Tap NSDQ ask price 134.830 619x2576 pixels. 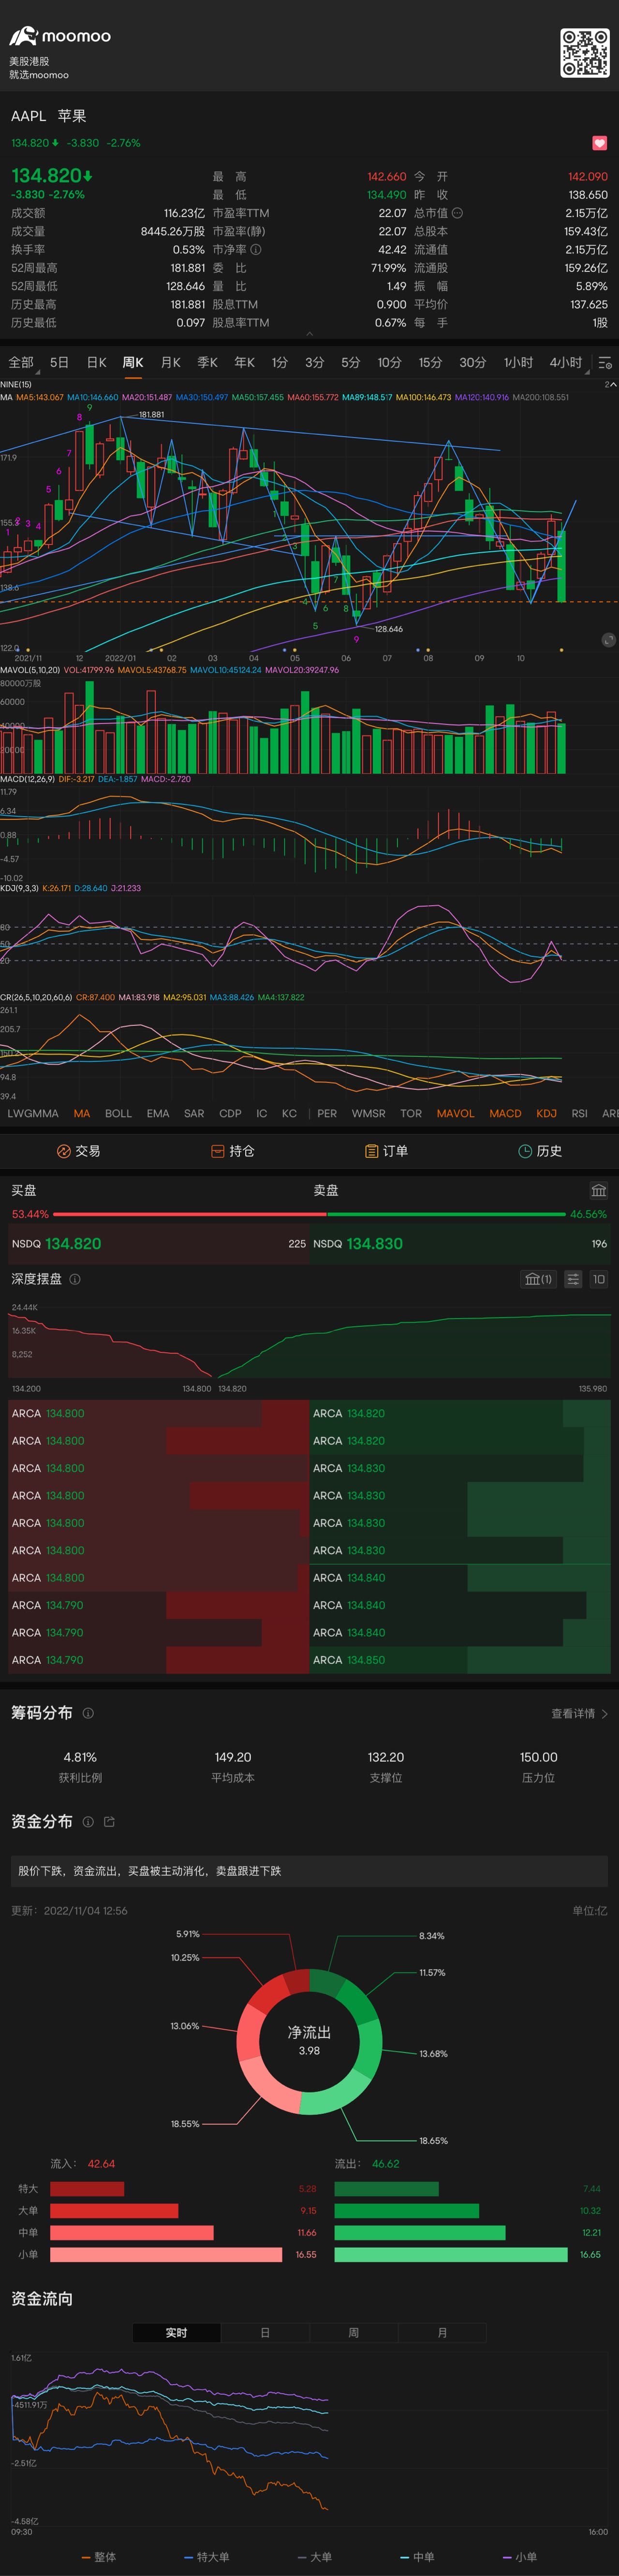point(374,1244)
